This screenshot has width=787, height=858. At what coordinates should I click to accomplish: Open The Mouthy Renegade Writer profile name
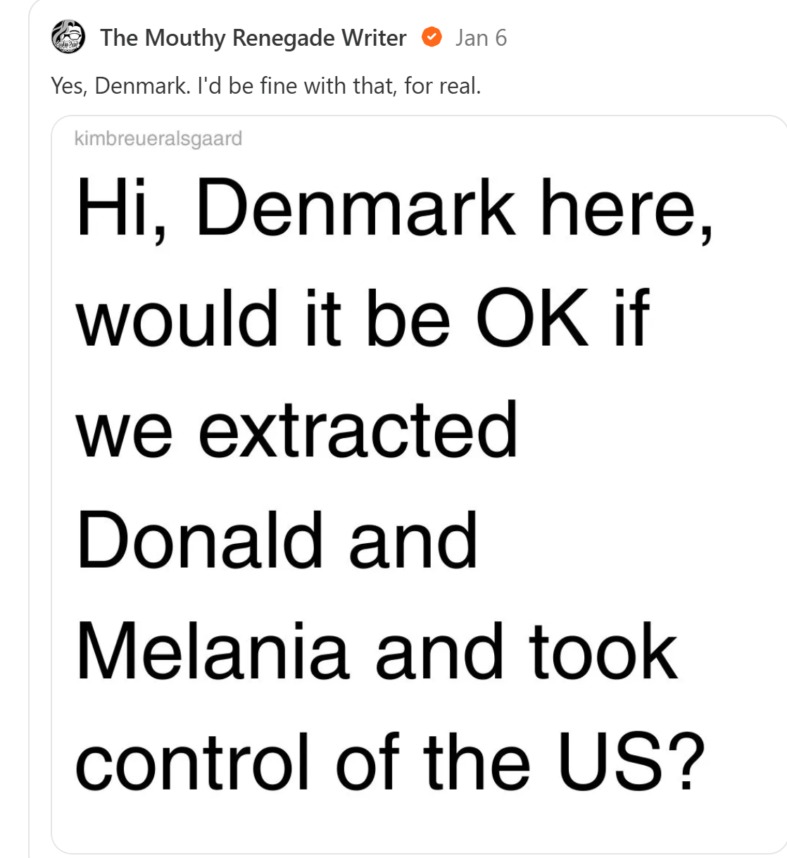tap(253, 37)
